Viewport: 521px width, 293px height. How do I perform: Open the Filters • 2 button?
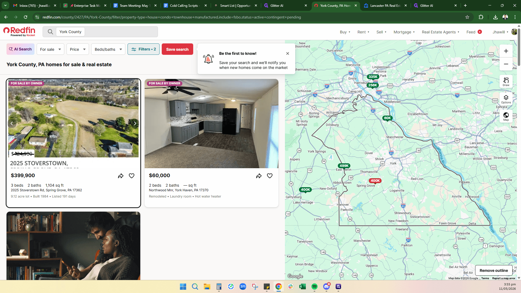tap(144, 49)
